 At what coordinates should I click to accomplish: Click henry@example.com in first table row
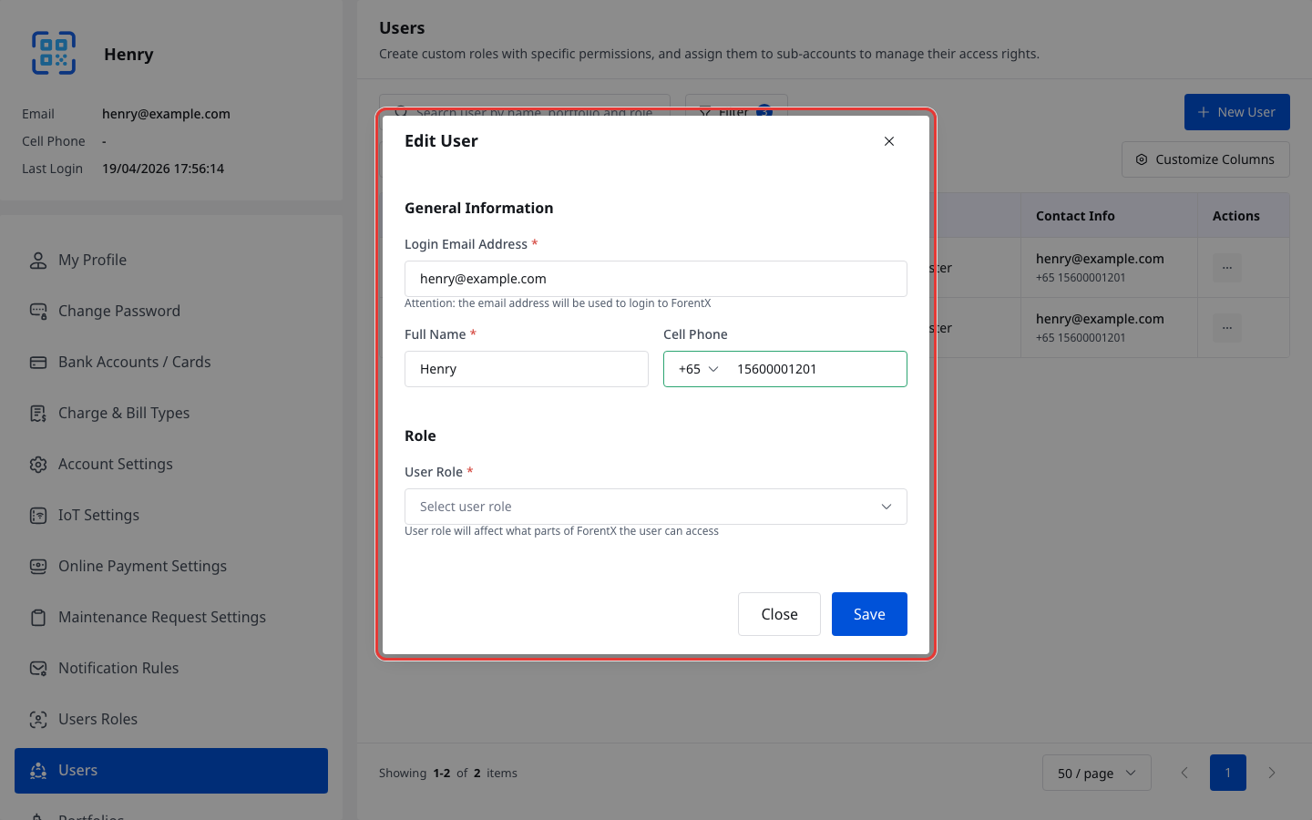pos(1100,259)
